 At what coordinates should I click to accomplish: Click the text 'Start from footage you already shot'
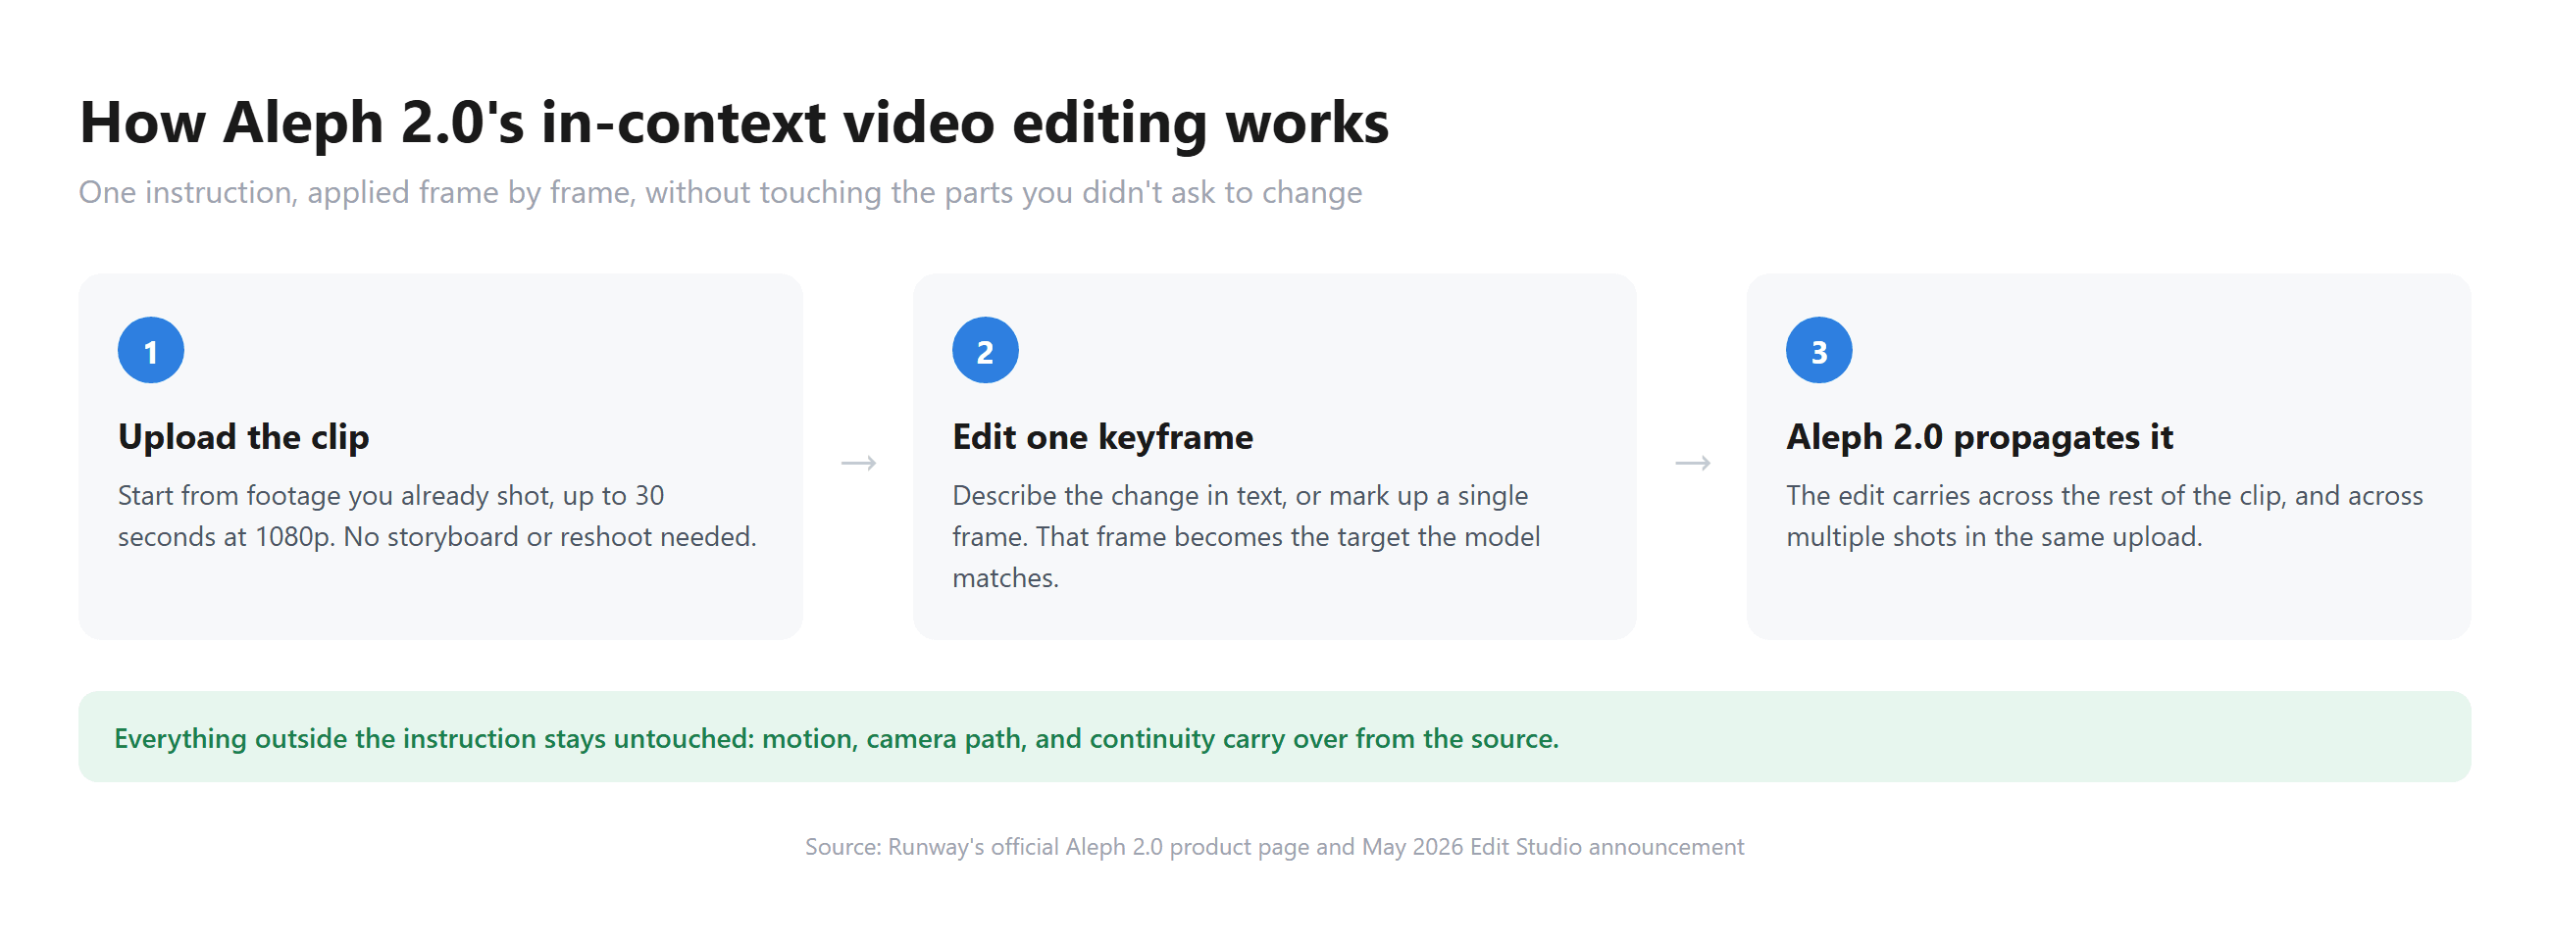click(436, 516)
